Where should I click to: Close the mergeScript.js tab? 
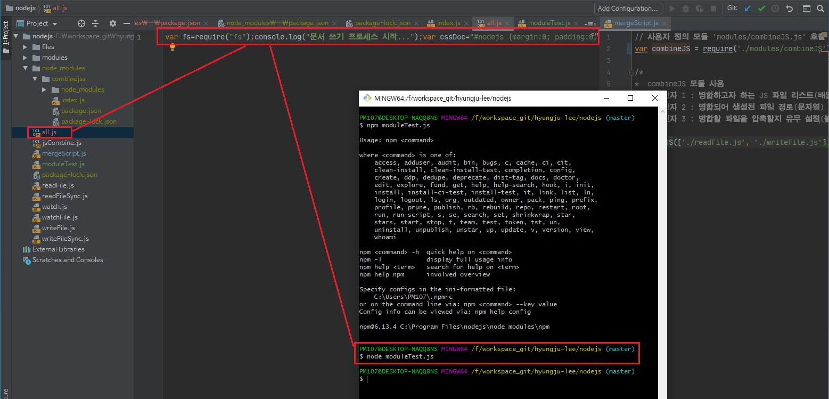pyautogui.click(x=666, y=23)
